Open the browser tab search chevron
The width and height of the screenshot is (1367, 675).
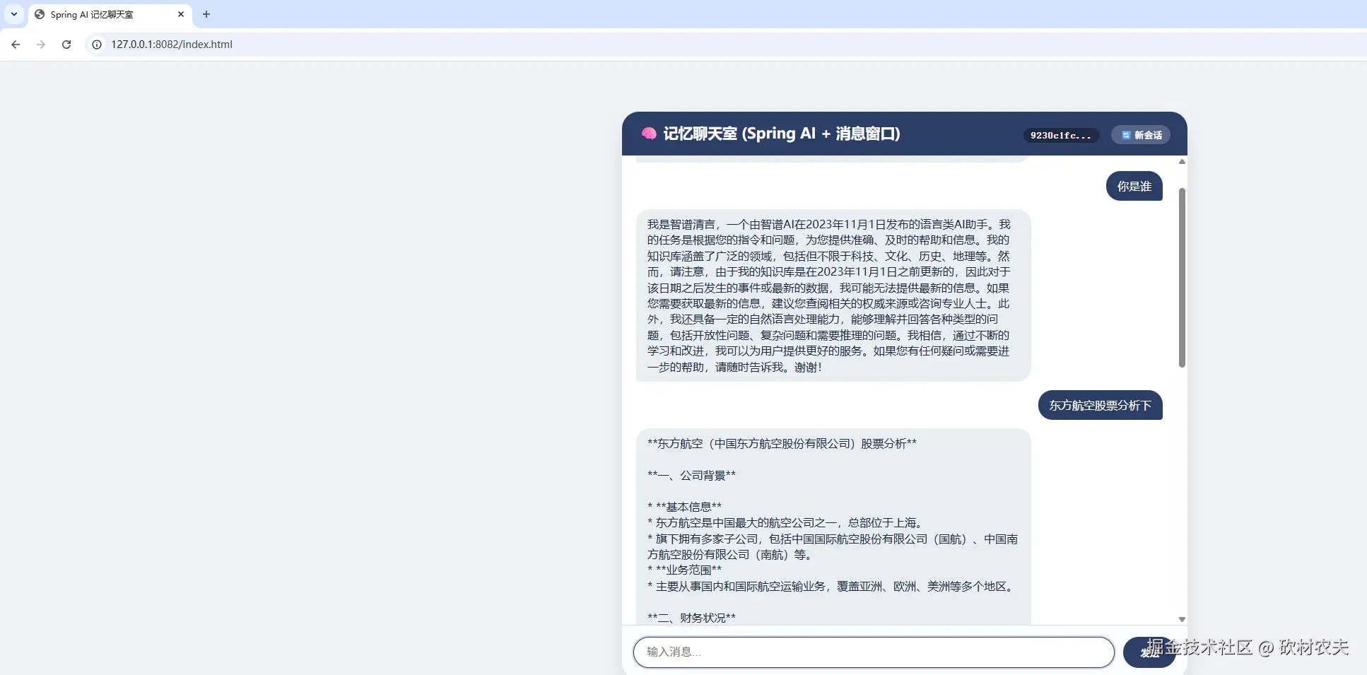13,14
